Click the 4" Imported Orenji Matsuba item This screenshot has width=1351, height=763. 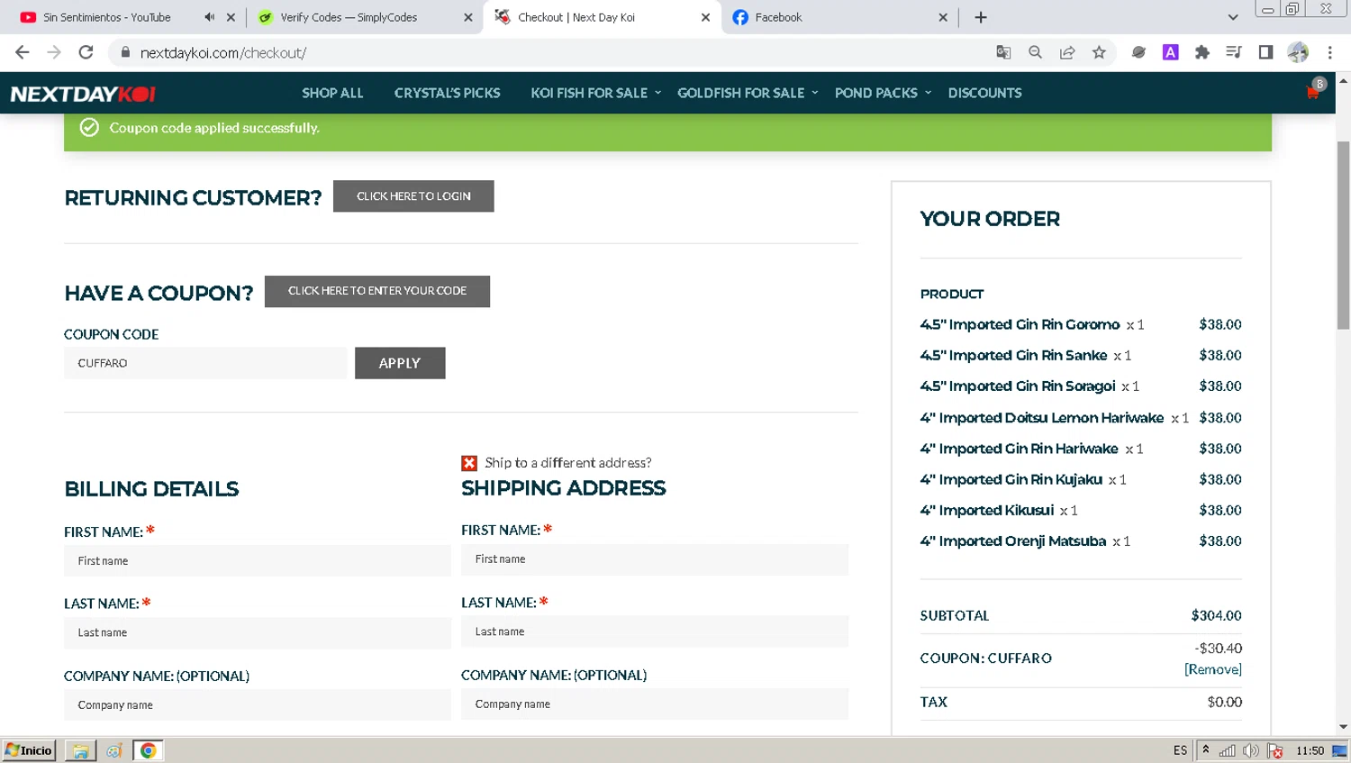(x=1012, y=540)
